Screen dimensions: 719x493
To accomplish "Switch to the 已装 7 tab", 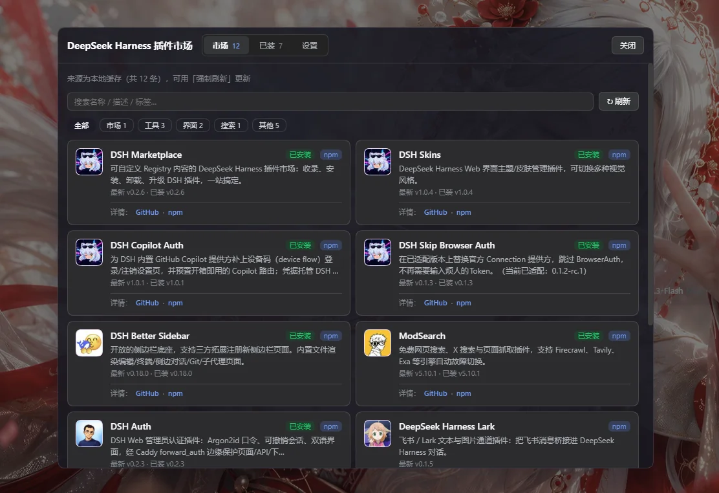I will pos(271,45).
